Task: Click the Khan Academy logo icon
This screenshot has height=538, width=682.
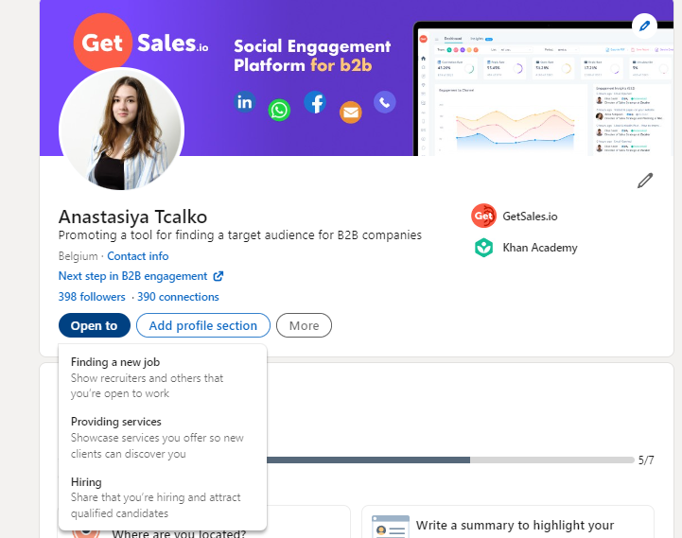Action: tap(483, 248)
